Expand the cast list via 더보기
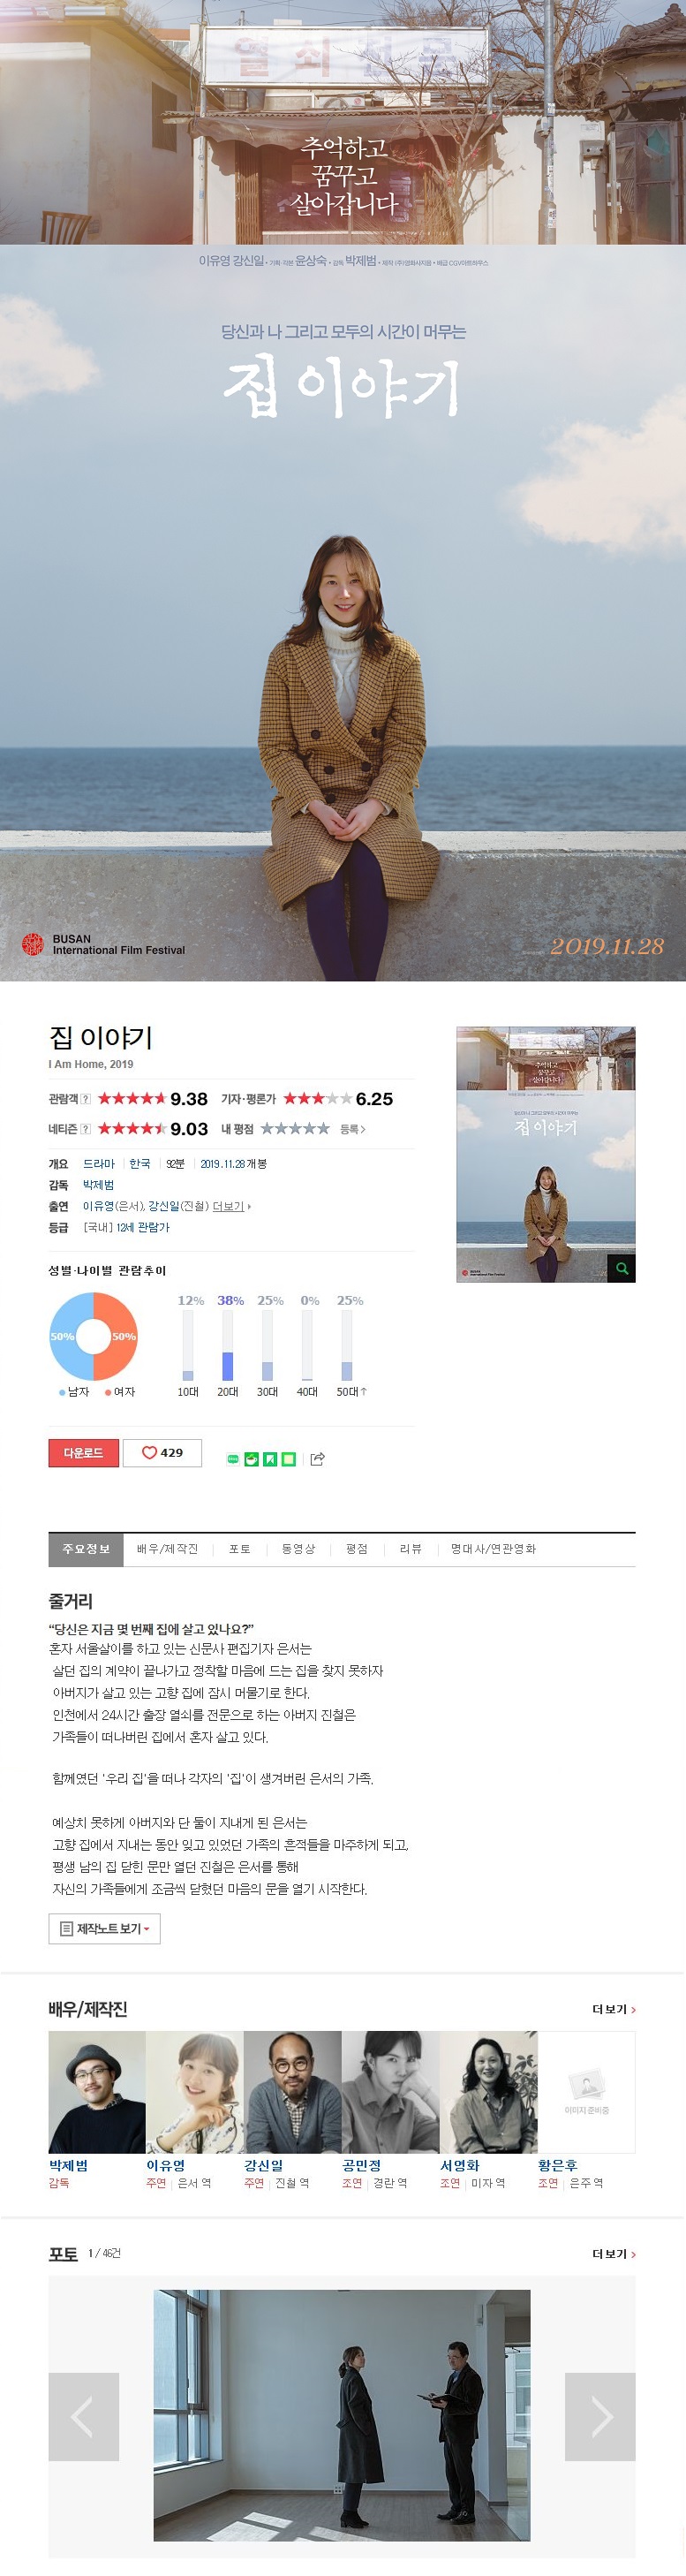 point(231,1206)
